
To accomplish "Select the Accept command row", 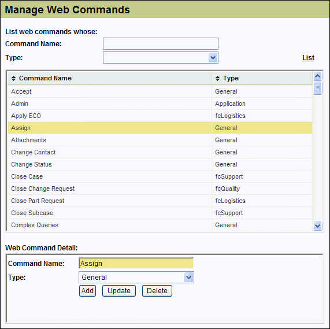I will pos(160,91).
